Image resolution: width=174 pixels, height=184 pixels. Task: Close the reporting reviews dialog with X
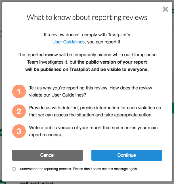[165, 9]
